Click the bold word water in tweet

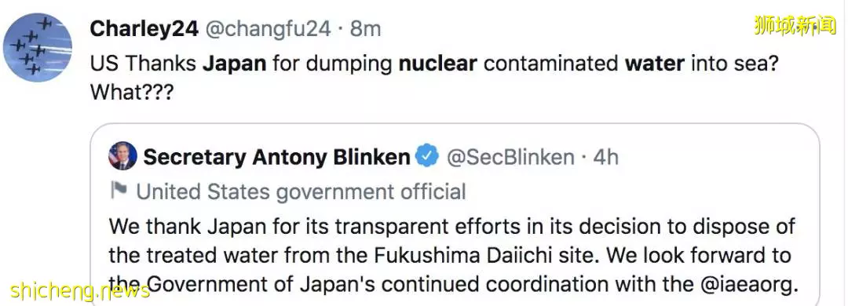(655, 64)
